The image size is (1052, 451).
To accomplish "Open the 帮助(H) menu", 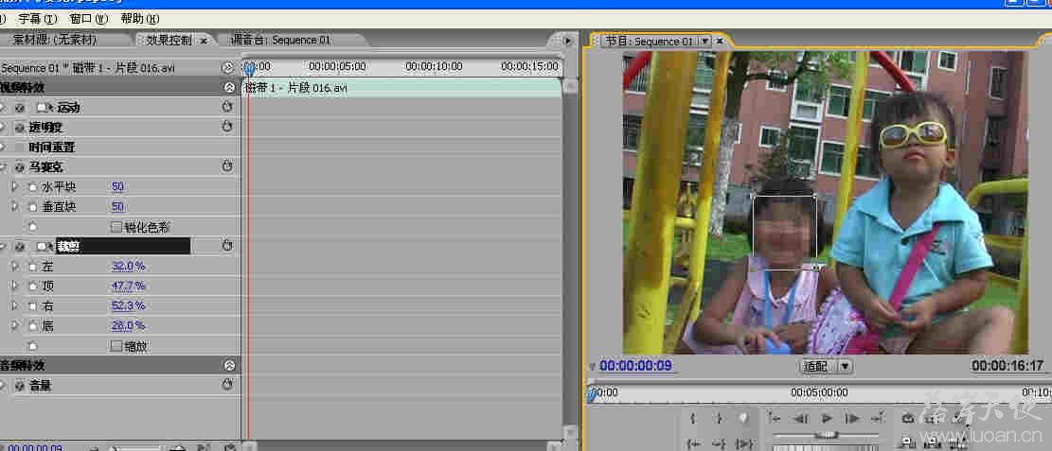I will 139,19.
